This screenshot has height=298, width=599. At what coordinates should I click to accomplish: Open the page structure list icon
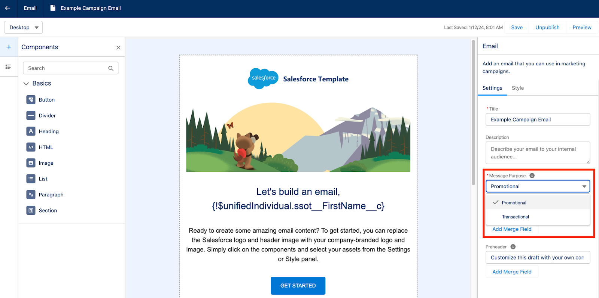8,67
